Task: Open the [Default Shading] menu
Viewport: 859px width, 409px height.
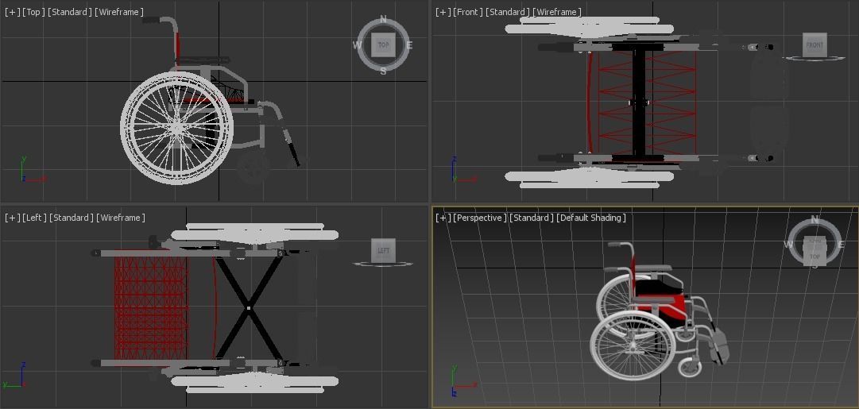Action: [591, 218]
